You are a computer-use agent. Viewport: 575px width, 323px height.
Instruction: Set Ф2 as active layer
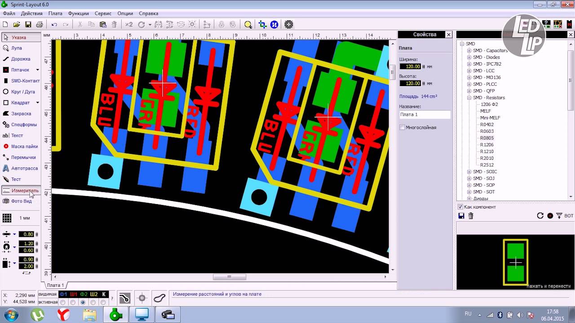coord(83,302)
